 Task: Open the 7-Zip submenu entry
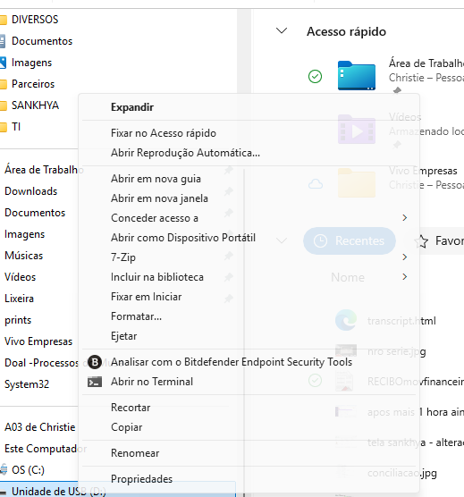[x=123, y=257]
